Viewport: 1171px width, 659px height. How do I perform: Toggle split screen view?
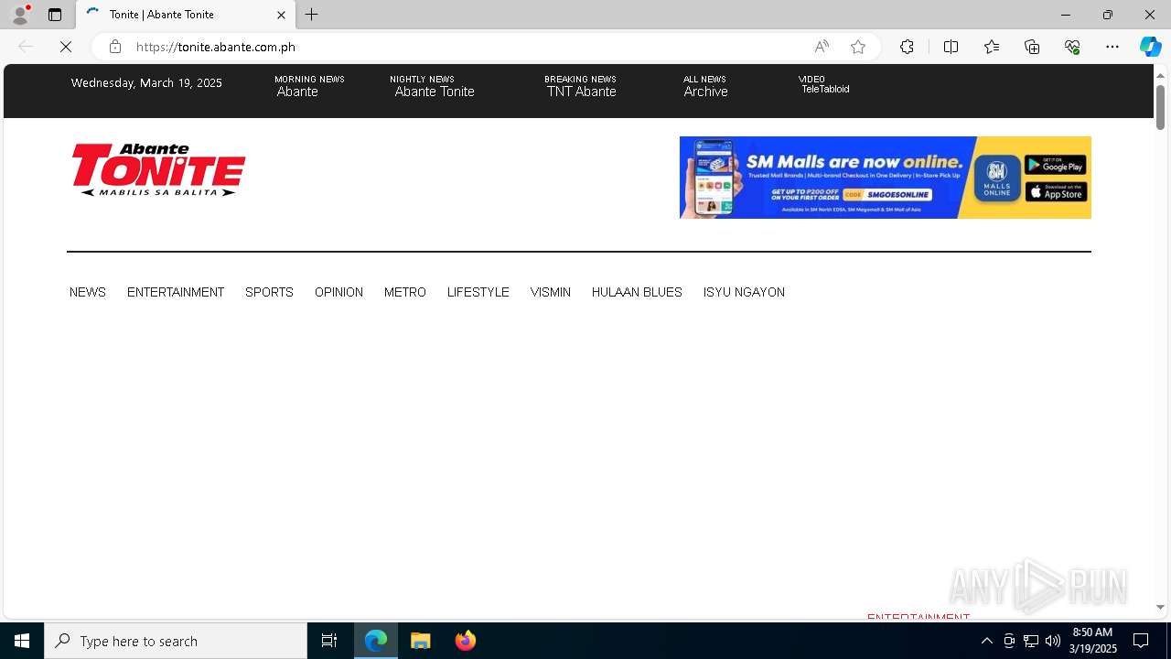951,47
